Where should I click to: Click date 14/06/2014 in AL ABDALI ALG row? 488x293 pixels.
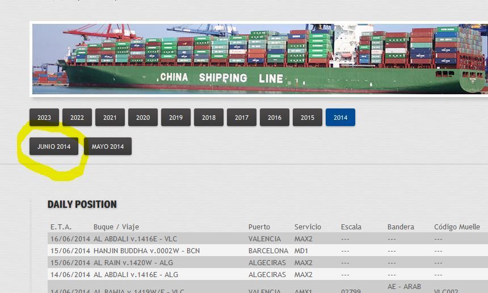(70, 274)
